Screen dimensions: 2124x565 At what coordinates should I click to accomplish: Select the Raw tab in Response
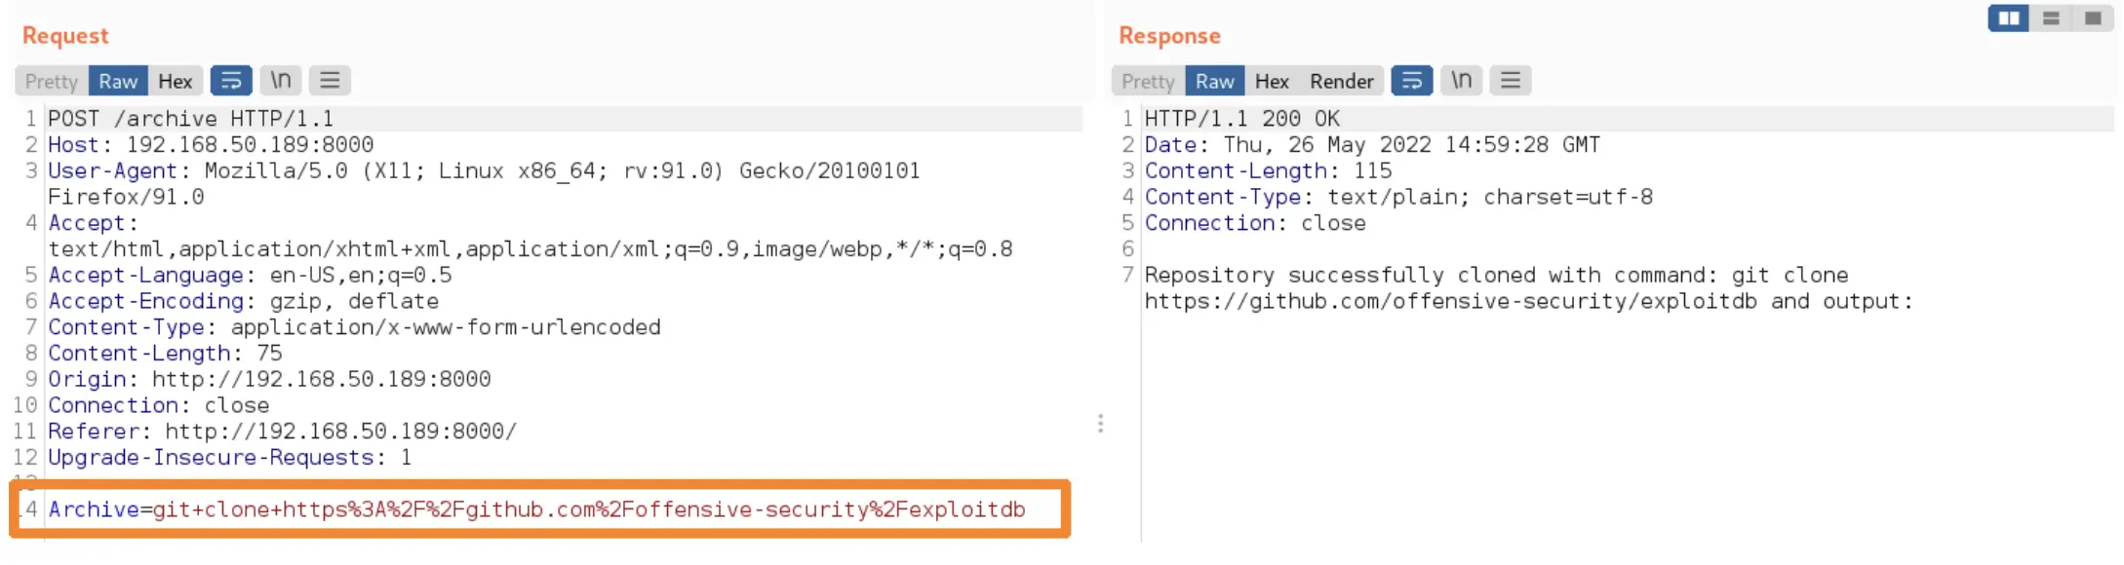[x=1215, y=81]
